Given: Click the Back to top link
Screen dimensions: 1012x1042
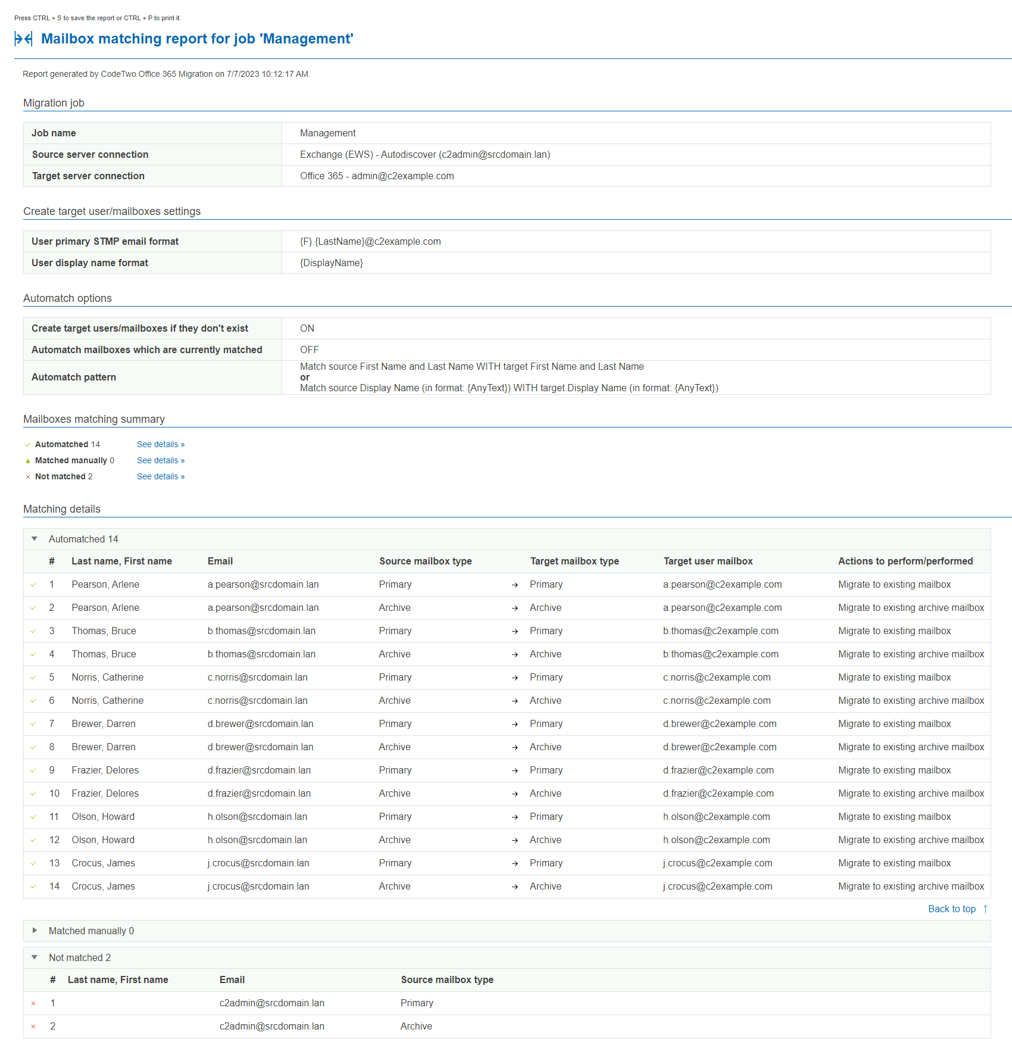Looking at the screenshot, I should coord(952,909).
